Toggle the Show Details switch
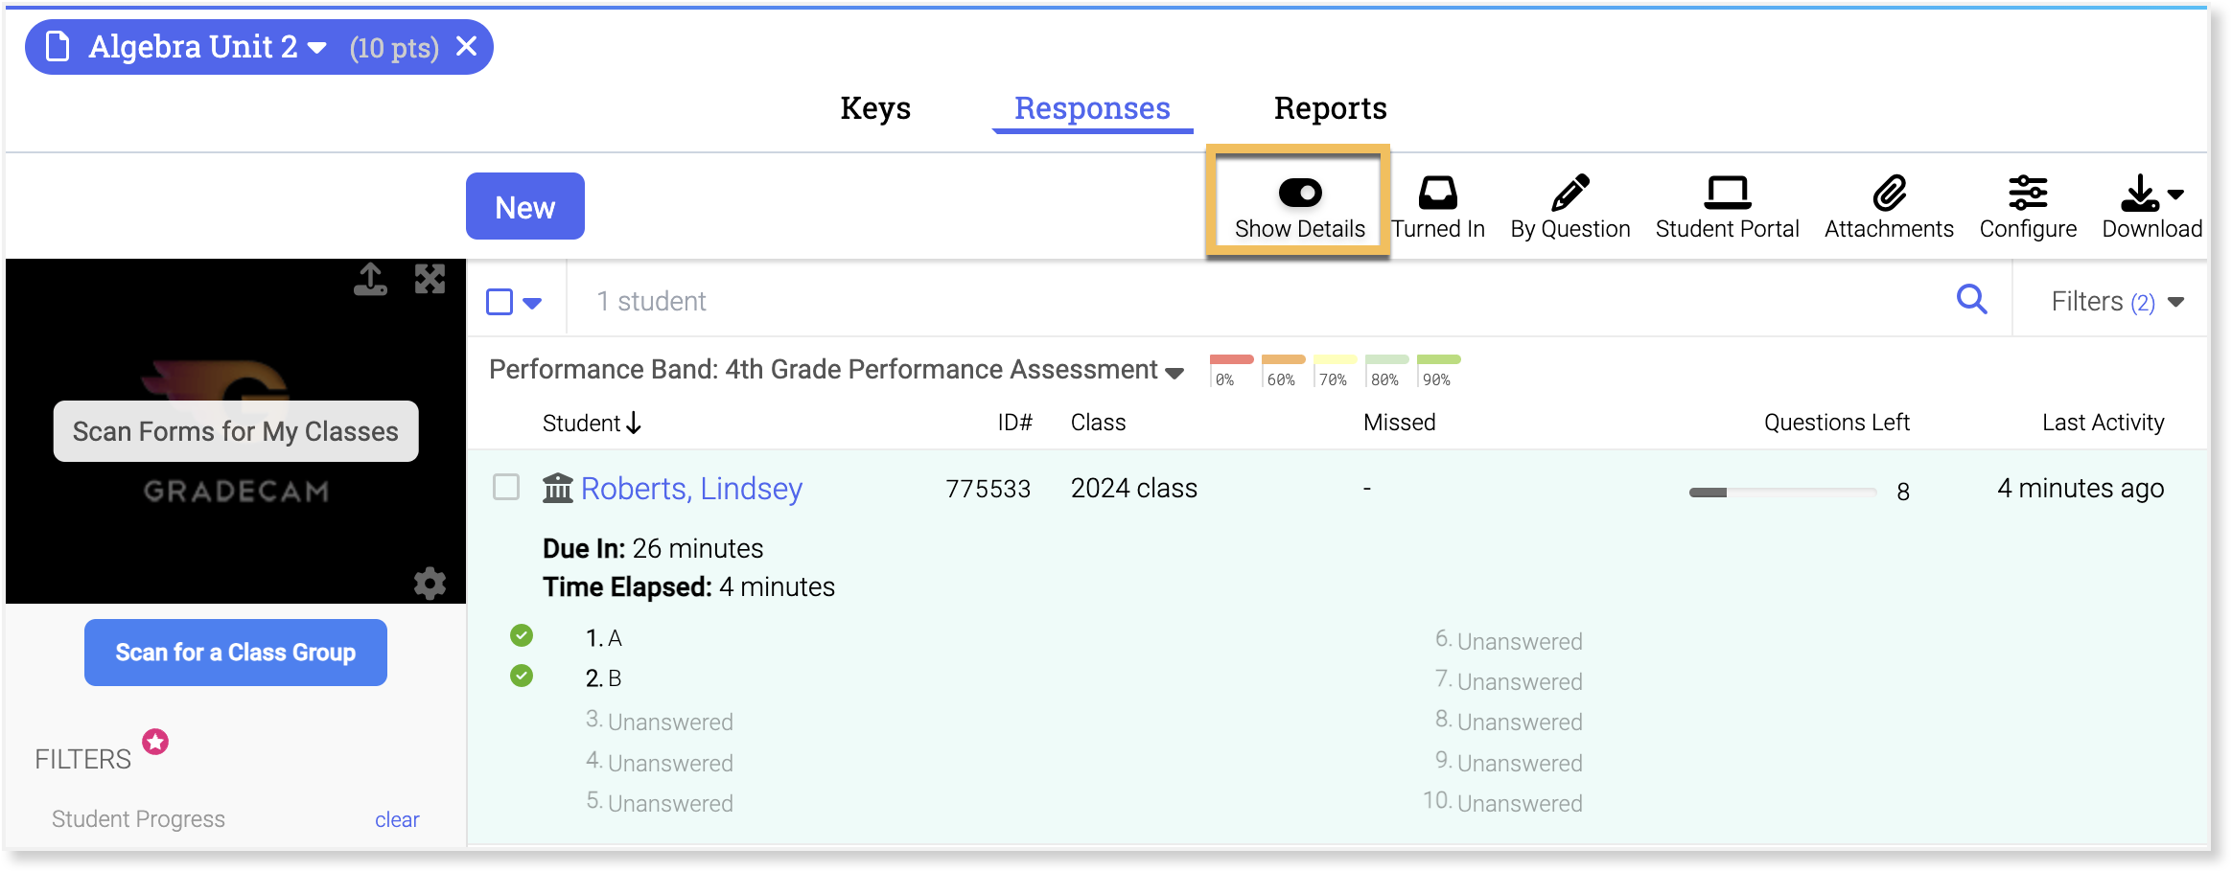Image resolution: width=2232 pixels, height=872 pixels. [x=1299, y=194]
